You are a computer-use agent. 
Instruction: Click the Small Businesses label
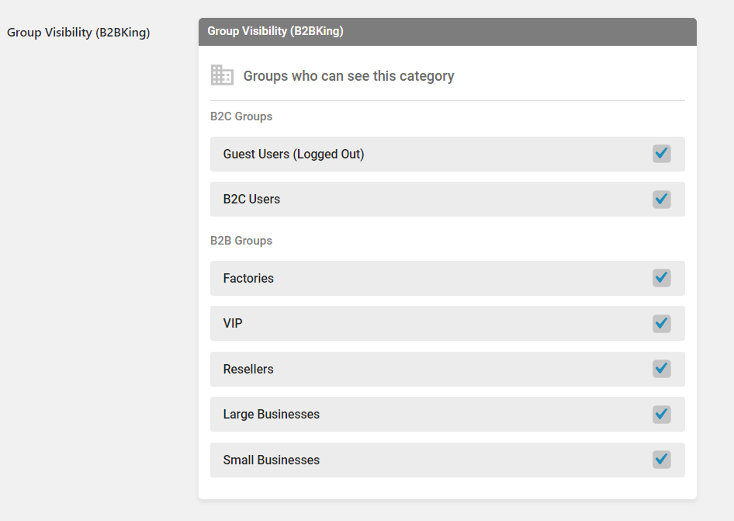pyautogui.click(x=271, y=460)
